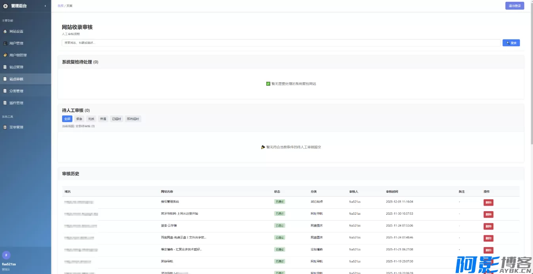Go to 首页 via breadcrumb link
This screenshot has height=274, width=533.
tap(60, 6)
